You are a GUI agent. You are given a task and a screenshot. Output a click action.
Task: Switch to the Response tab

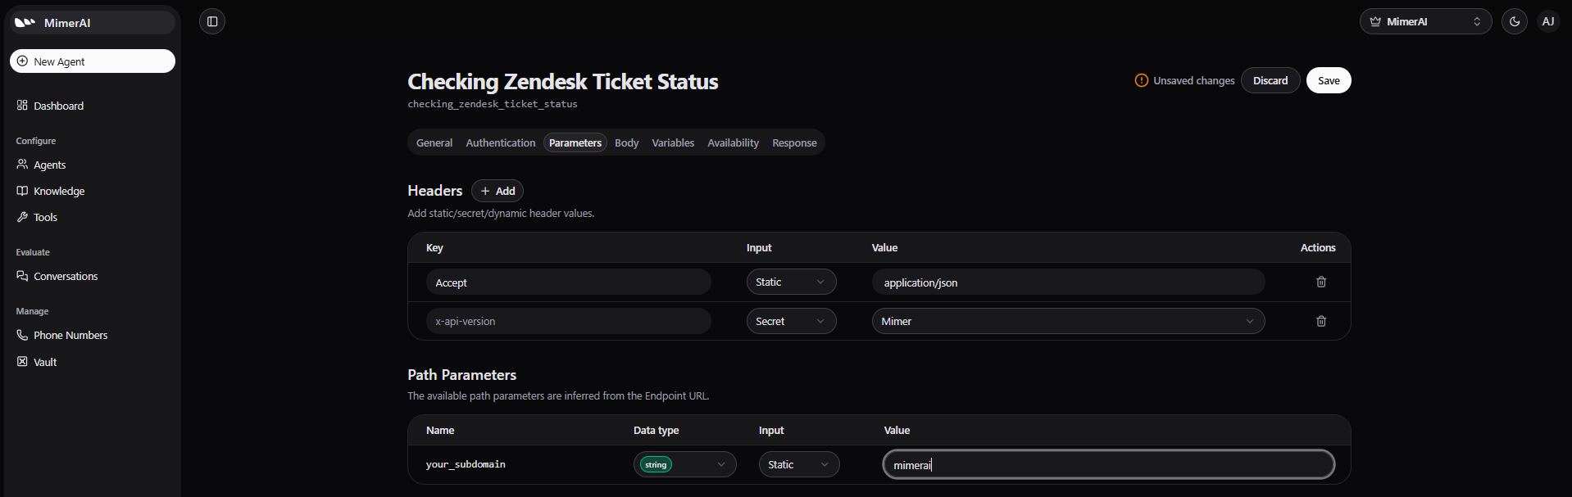click(x=793, y=142)
